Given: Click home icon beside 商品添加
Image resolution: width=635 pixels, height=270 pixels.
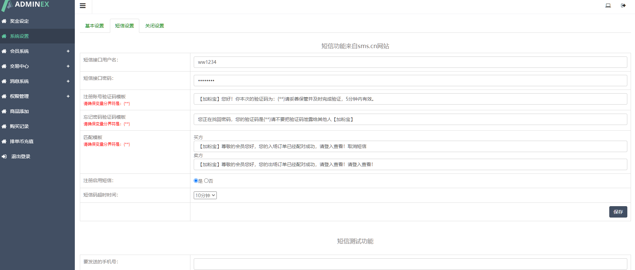Looking at the screenshot, I should [x=4, y=111].
